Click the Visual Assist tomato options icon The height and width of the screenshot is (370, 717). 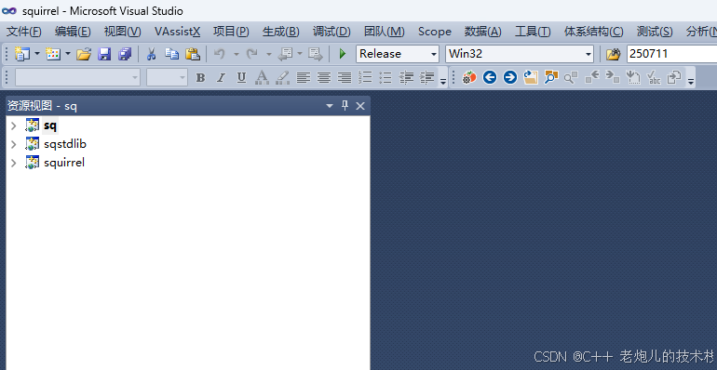[x=469, y=77]
